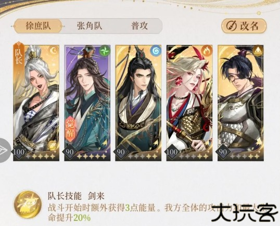Select the eyepatch armored character card

pos(240,103)
